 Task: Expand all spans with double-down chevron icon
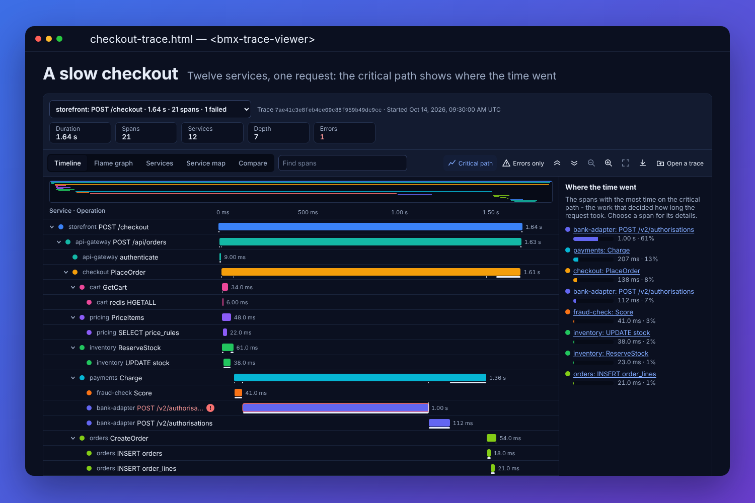[x=574, y=163]
